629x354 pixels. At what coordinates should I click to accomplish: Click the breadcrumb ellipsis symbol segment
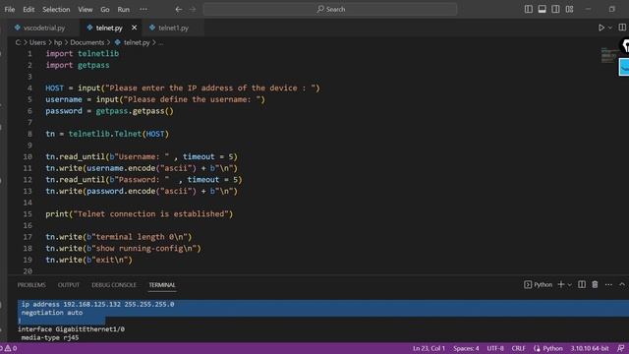[x=160, y=42]
